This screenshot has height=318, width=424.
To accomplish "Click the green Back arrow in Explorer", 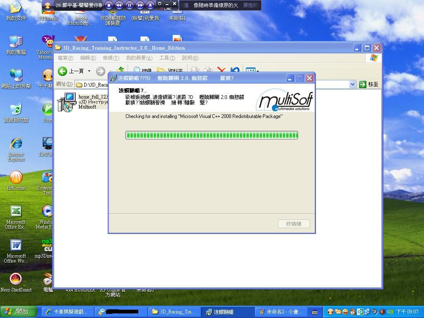I will coord(63,71).
